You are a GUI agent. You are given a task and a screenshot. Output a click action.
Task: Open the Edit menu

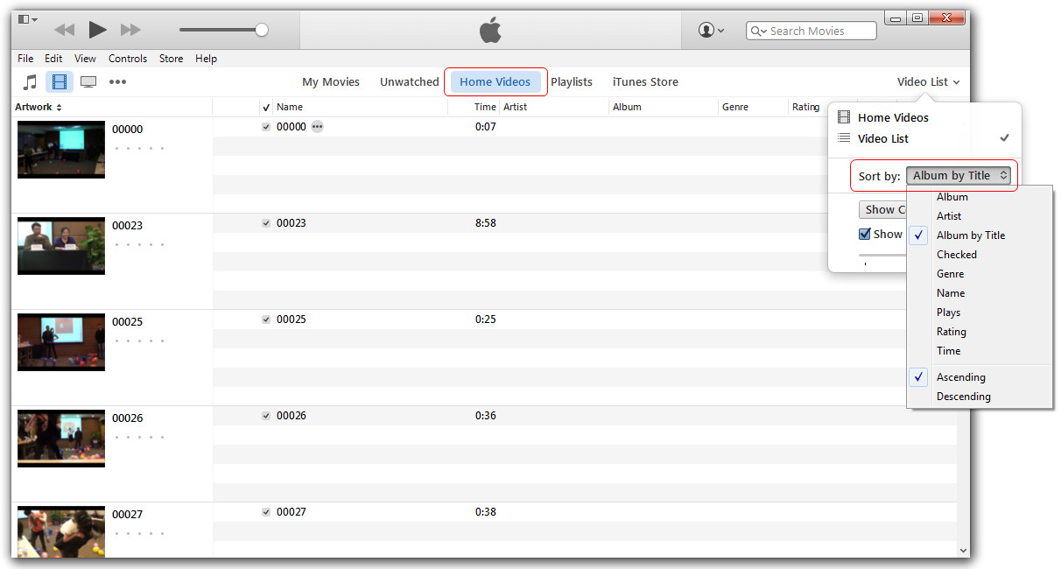pos(53,59)
